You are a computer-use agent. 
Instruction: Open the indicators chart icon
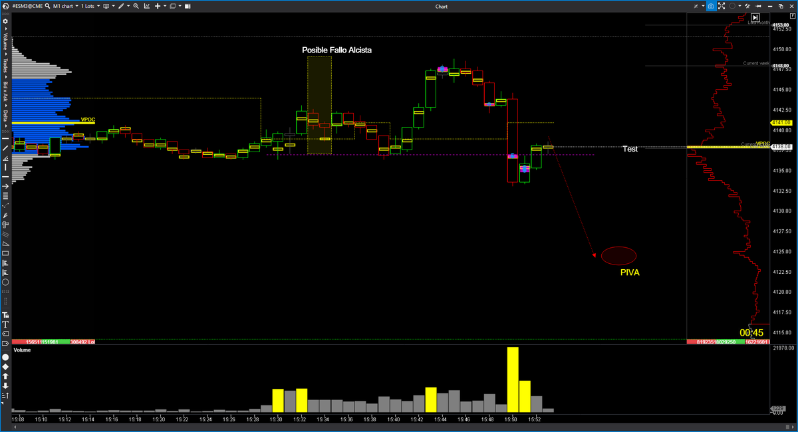pyautogui.click(x=147, y=6)
